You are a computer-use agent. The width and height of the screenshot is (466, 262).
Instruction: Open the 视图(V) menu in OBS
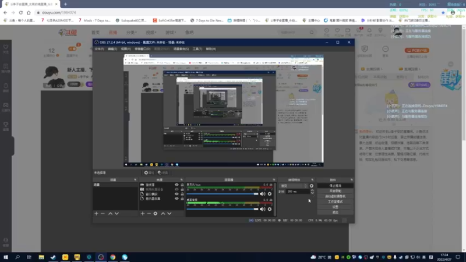(126, 49)
